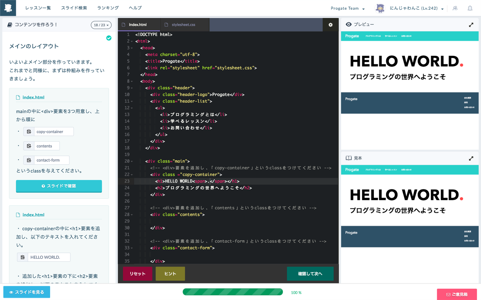This screenshot has height=300, width=481.
Task: Open the レッスン一覧 menu
Action: pyautogui.click(x=38, y=8)
